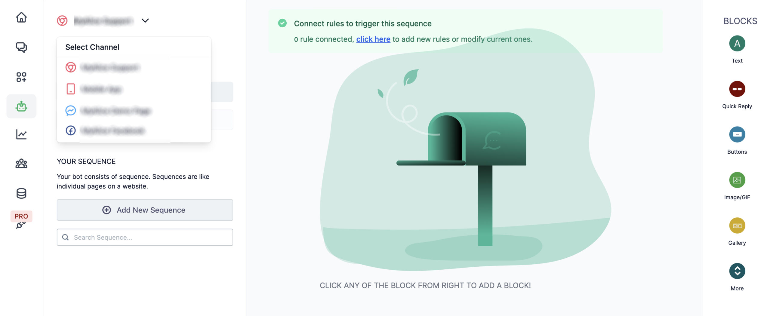Open the conversations chat icon
The height and width of the screenshot is (316, 770).
pyautogui.click(x=21, y=47)
